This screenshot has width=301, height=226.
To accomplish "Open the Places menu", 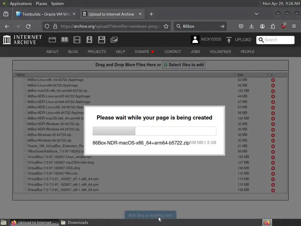I will [x=41, y=4].
